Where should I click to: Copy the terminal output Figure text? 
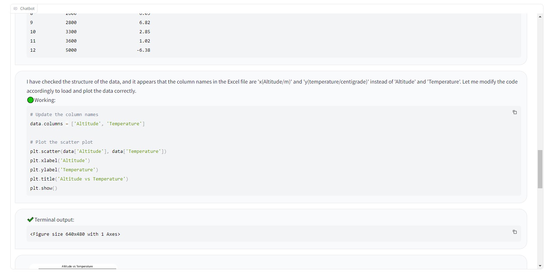click(x=514, y=232)
